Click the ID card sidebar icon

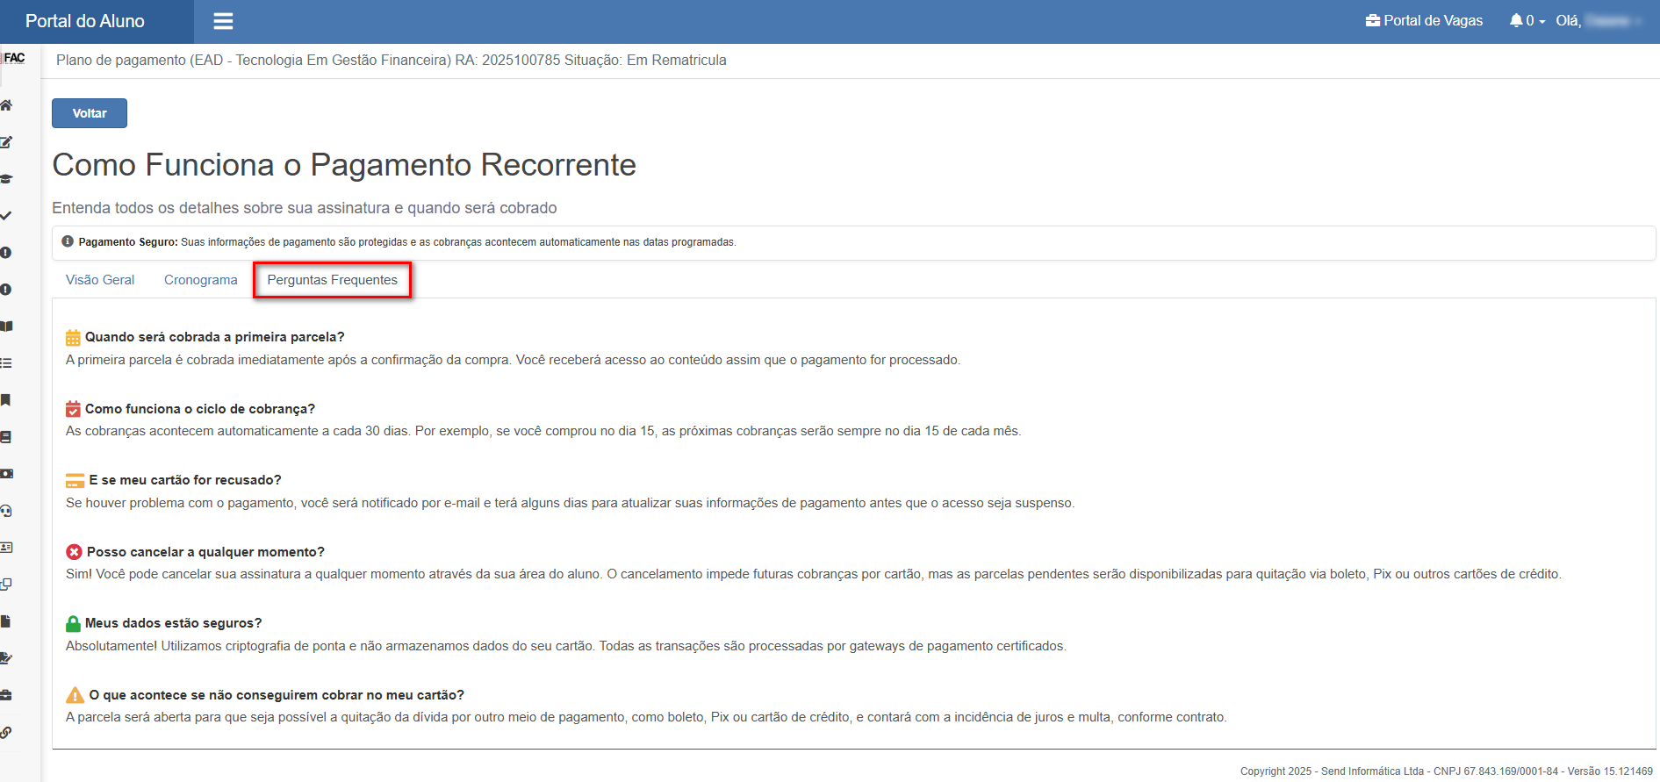click(6, 548)
